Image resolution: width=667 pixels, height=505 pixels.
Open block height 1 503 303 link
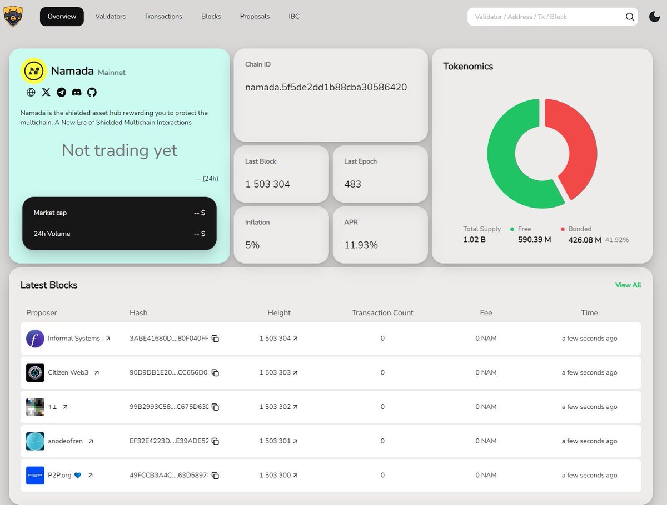[278, 373]
